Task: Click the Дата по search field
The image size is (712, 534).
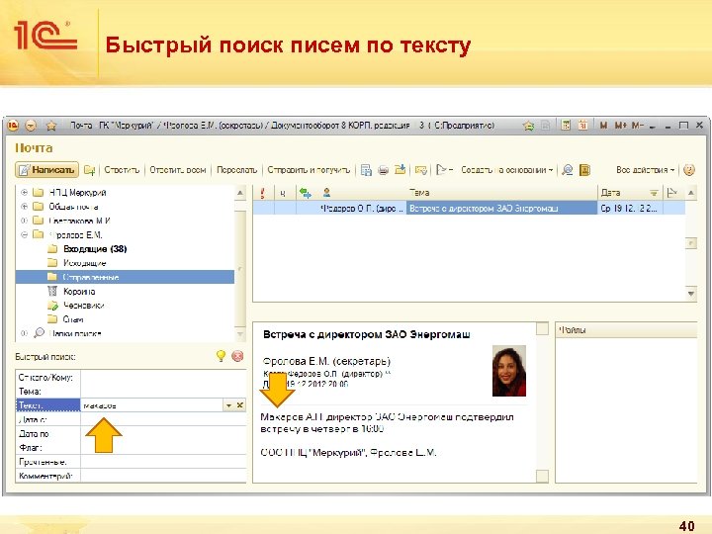Action: 163,434
